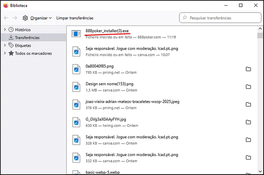Open folder for the 332 KB canva.com png

(248, 157)
